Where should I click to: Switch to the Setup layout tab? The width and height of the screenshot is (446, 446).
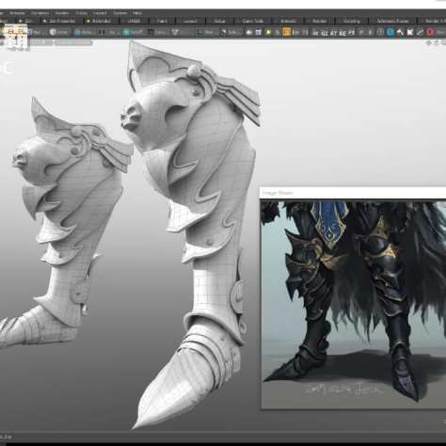pos(219,21)
